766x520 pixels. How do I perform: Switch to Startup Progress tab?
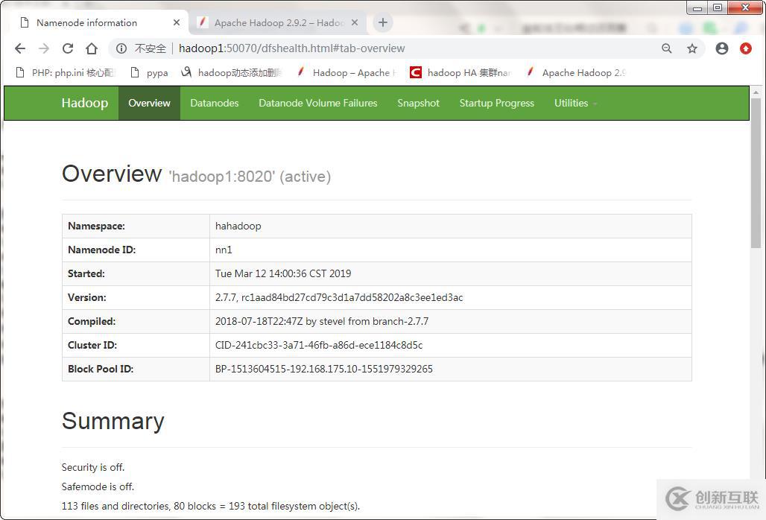[x=496, y=103]
